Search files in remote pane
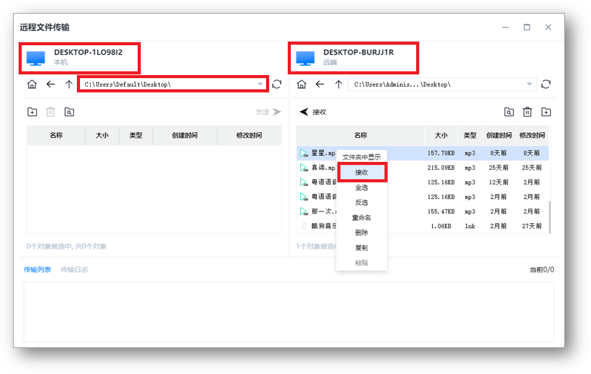 click(x=509, y=112)
